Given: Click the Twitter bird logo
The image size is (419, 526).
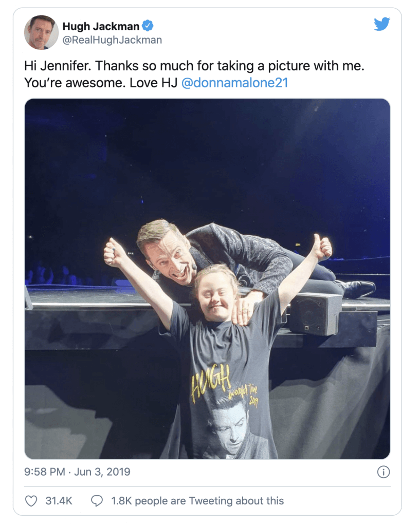Looking at the screenshot, I should point(382,24).
